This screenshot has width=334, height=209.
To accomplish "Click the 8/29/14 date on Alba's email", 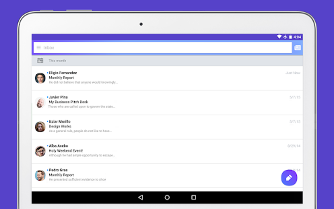I will [x=294, y=146].
